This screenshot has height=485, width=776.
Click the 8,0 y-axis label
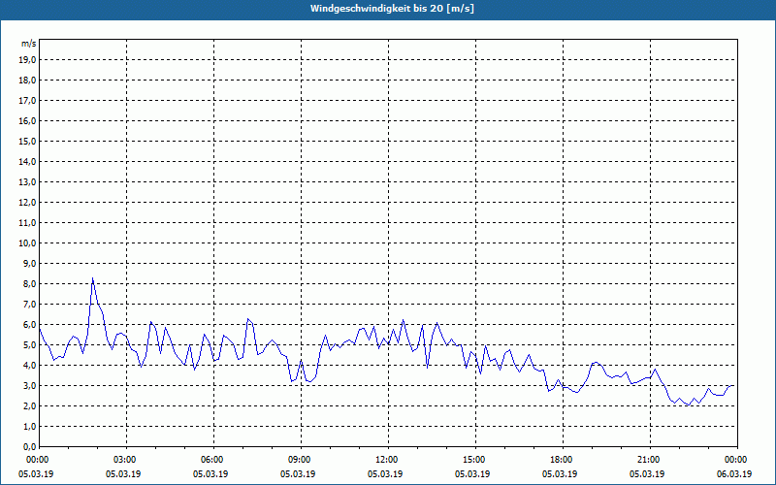(x=29, y=283)
